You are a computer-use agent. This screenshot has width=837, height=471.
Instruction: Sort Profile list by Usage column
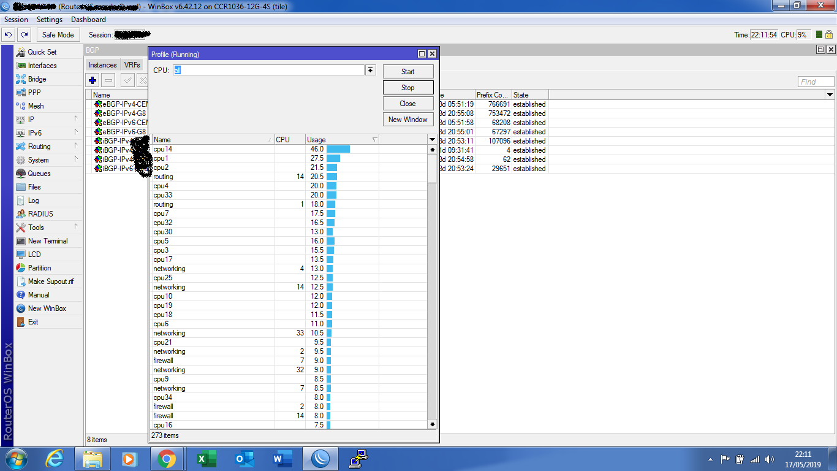pyautogui.click(x=342, y=140)
